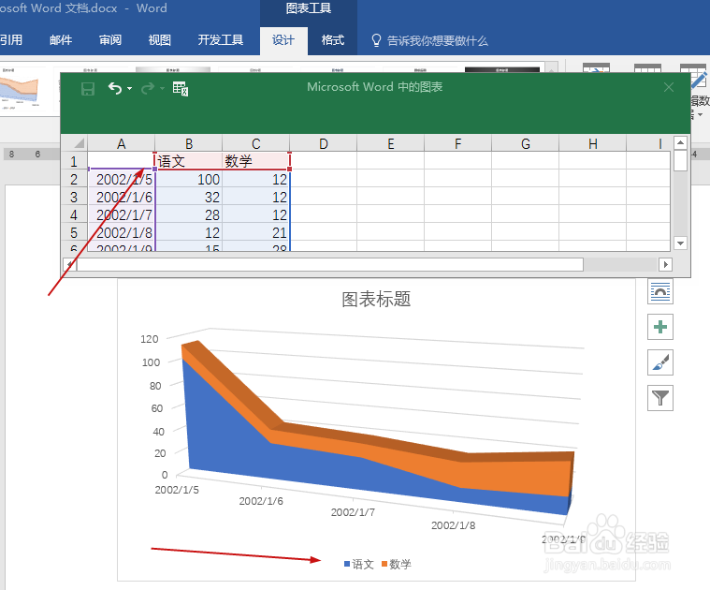Screen dimensions: 710x590
Task: Select row 1 header
Action: pos(74,161)
